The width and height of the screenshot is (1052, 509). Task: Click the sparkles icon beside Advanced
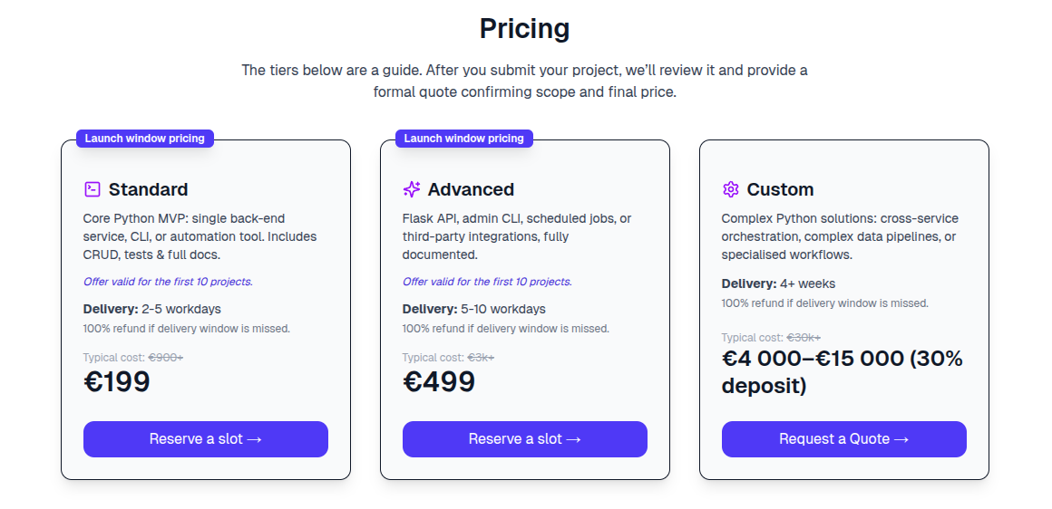point(412,189)
